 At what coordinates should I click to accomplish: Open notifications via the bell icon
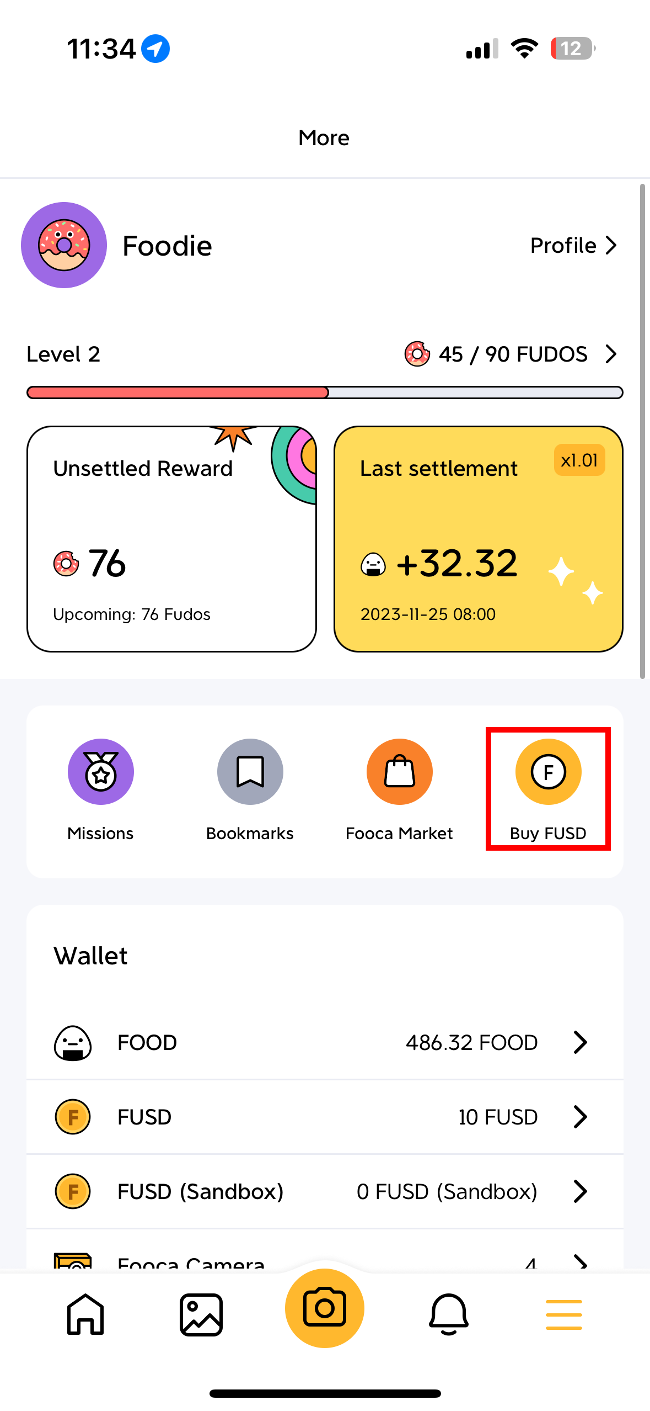(448, 1314)
